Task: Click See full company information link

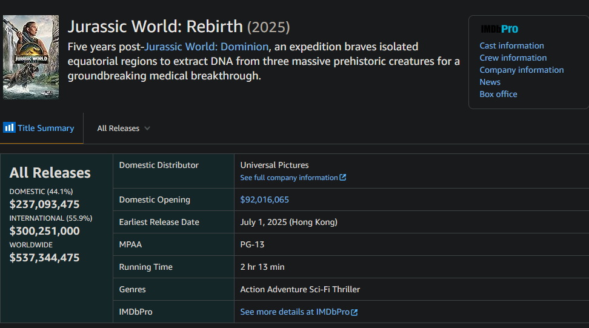Action: tap(289, 177)
